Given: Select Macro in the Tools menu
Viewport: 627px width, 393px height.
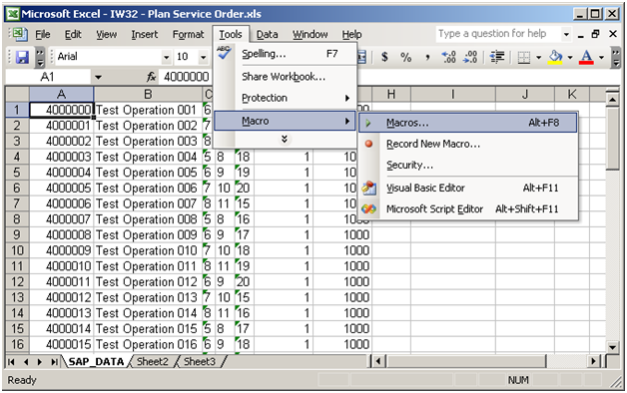Looking at the screenshot, I should point(285,121).
